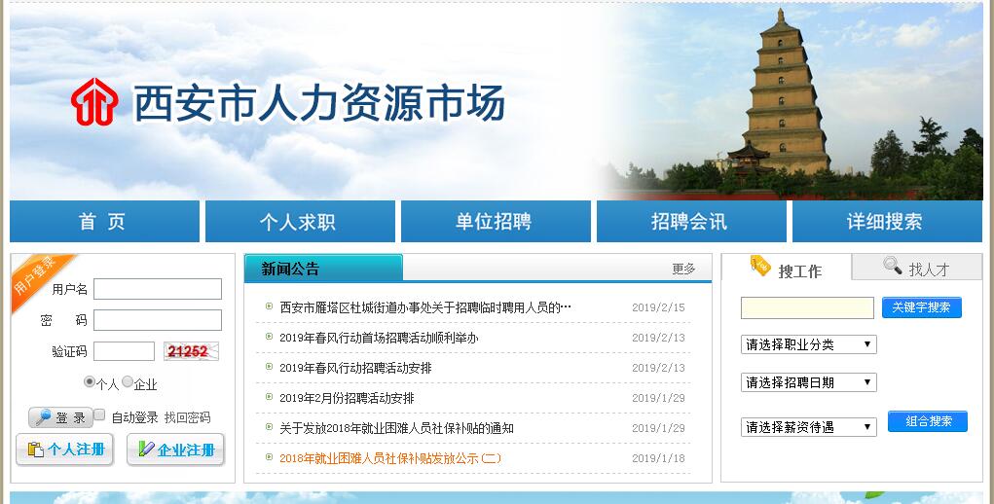Go to the 个人求职 menu item
This screenshot has width=994, height=504.
tap(299, 222)
